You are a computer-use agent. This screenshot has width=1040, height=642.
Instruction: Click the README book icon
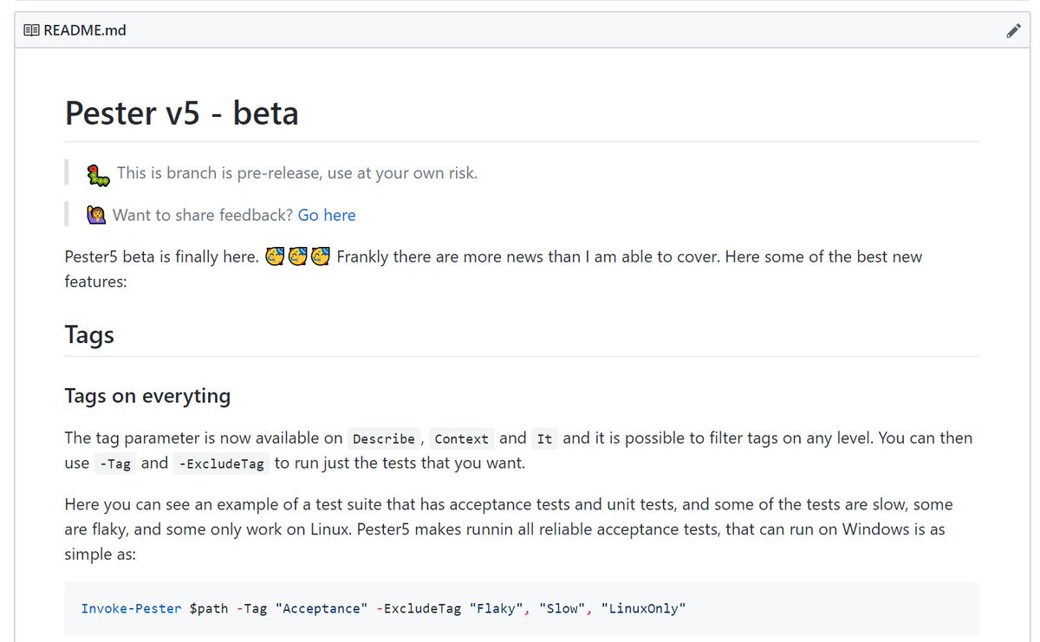[x=31, y=31]
